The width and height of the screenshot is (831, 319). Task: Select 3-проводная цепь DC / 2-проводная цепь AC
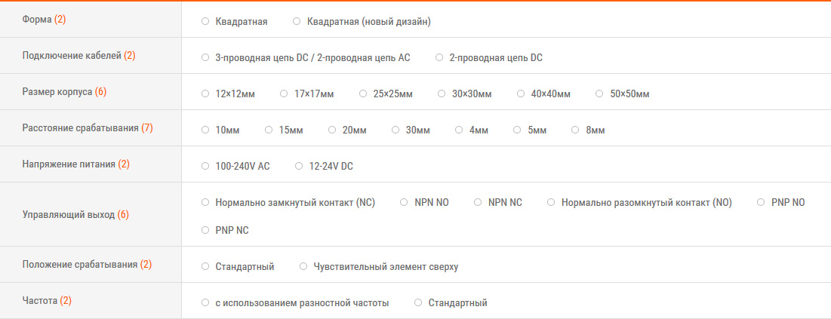coord(205,57)
